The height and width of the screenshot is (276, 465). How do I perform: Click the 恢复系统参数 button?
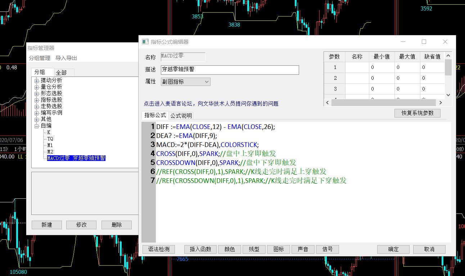coord(417,113)
